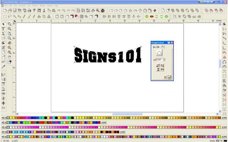This screenshot has width=228, height=142.
Task: Click the Open file folder icon
Action: [10, 11]
